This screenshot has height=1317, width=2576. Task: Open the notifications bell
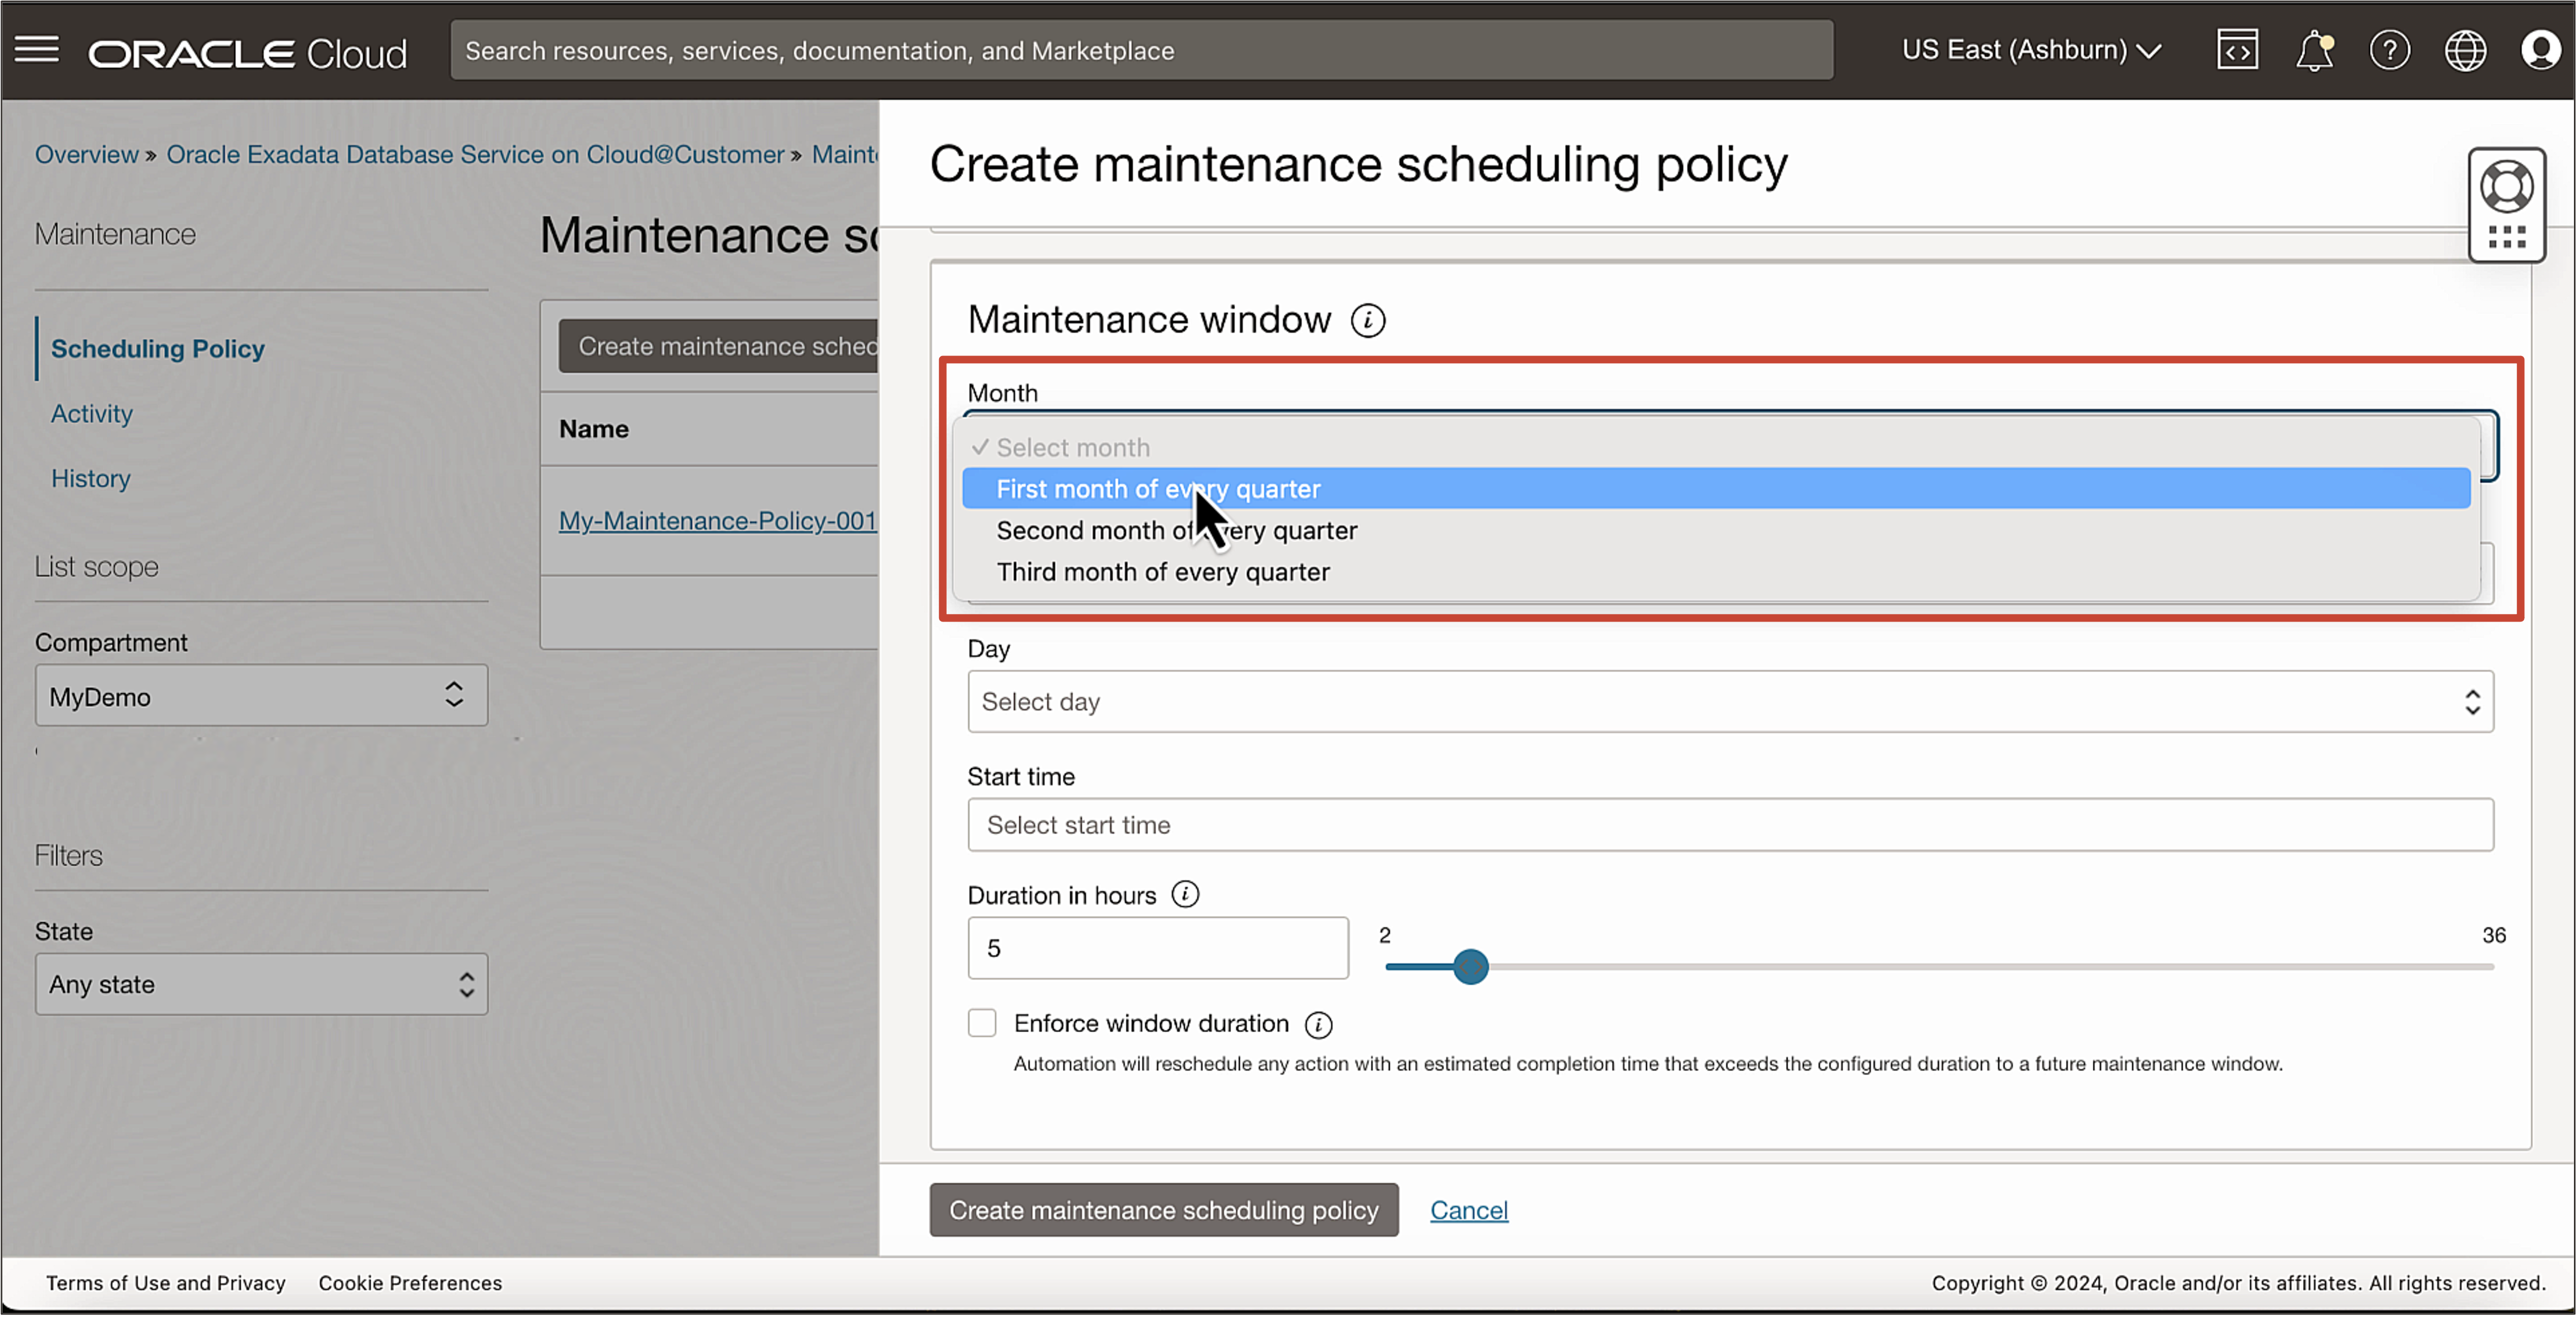(x=2314, y=49)
